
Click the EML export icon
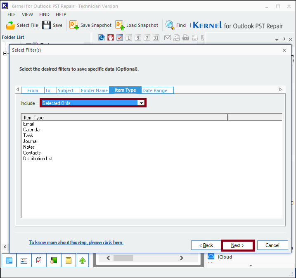coord(177,38)
